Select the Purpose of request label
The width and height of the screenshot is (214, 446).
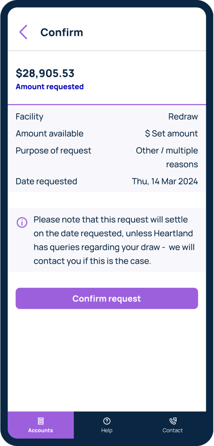point(54,150)
